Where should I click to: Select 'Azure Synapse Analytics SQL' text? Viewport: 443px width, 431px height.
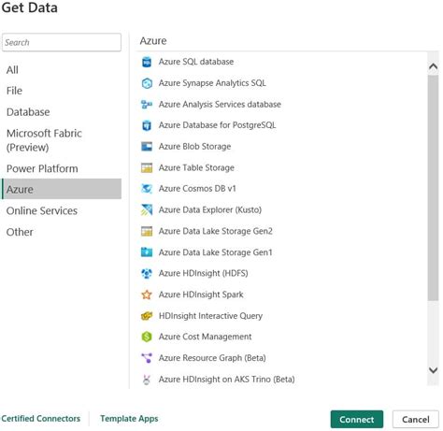pyautogui.click(x=212, y=83)
